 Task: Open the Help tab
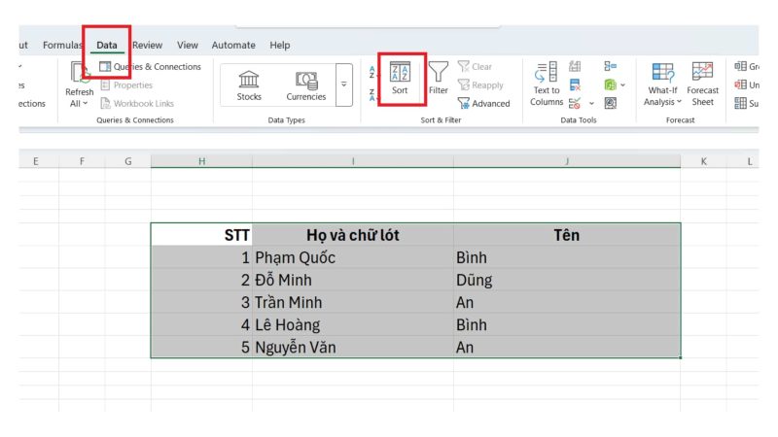pyautogui.click(x=280, y=45)
